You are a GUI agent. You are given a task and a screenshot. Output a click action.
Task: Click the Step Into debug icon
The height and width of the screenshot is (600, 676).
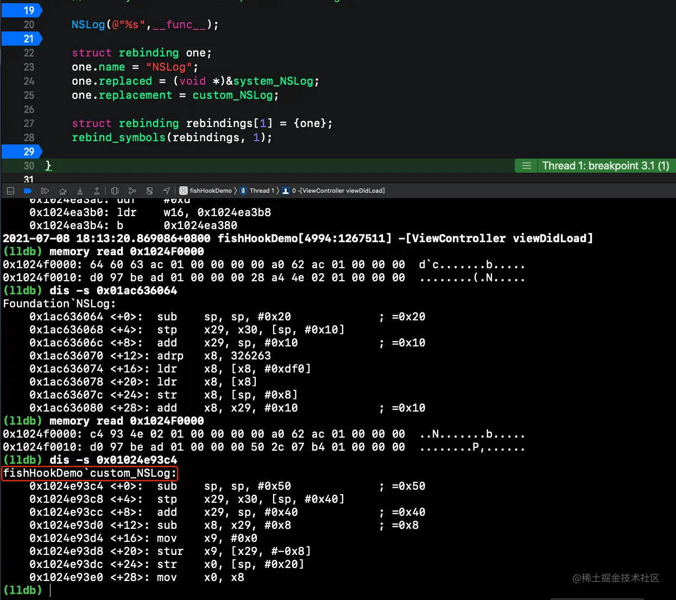coord(80,191)
